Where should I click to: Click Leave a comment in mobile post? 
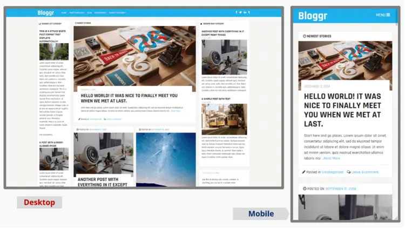click(365, 172)
